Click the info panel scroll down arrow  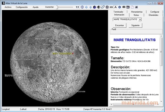[x=161, y=101]
